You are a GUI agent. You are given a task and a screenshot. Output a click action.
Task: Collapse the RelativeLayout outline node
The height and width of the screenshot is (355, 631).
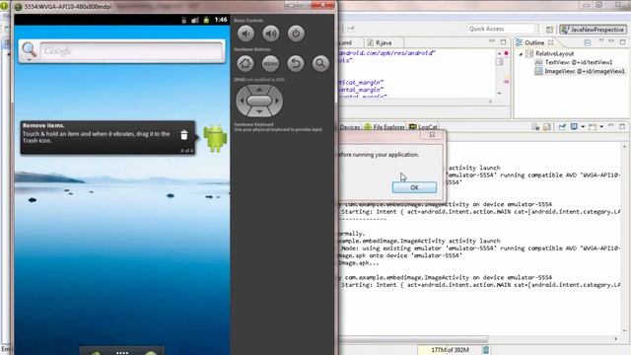pos(521,54)
